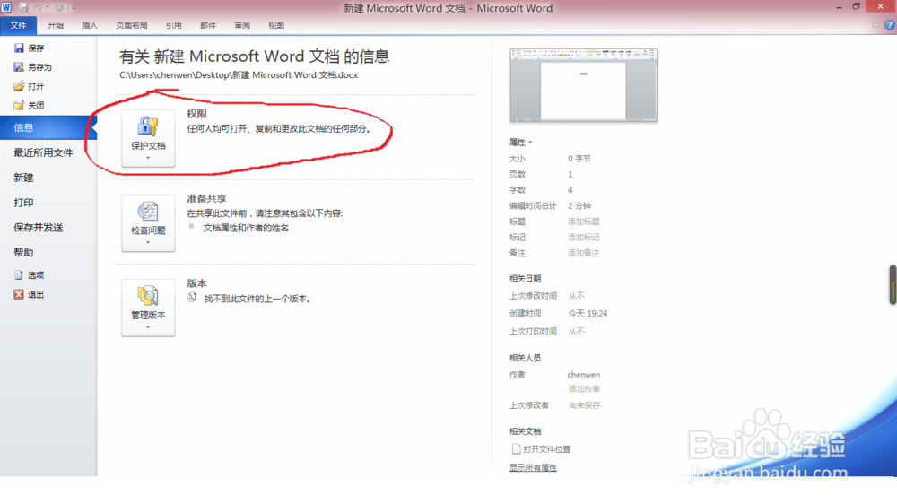
Task: Click Open File Location (打开文件位置)
Action: [x=541, y=449]
